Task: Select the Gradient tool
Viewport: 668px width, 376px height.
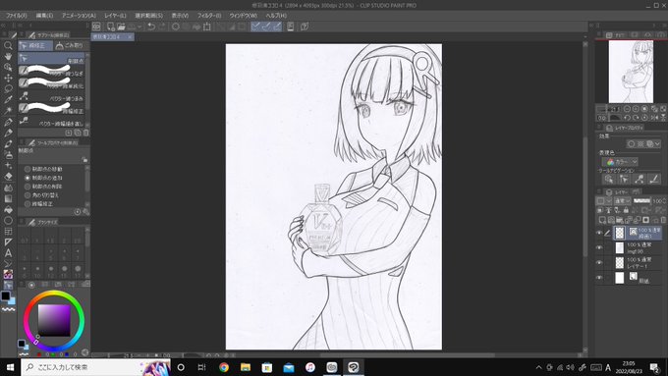Action: tap(8, 198)
